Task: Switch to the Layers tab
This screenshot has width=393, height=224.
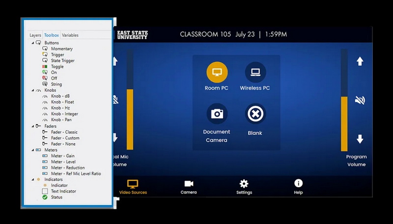Action: click(35, 35)
